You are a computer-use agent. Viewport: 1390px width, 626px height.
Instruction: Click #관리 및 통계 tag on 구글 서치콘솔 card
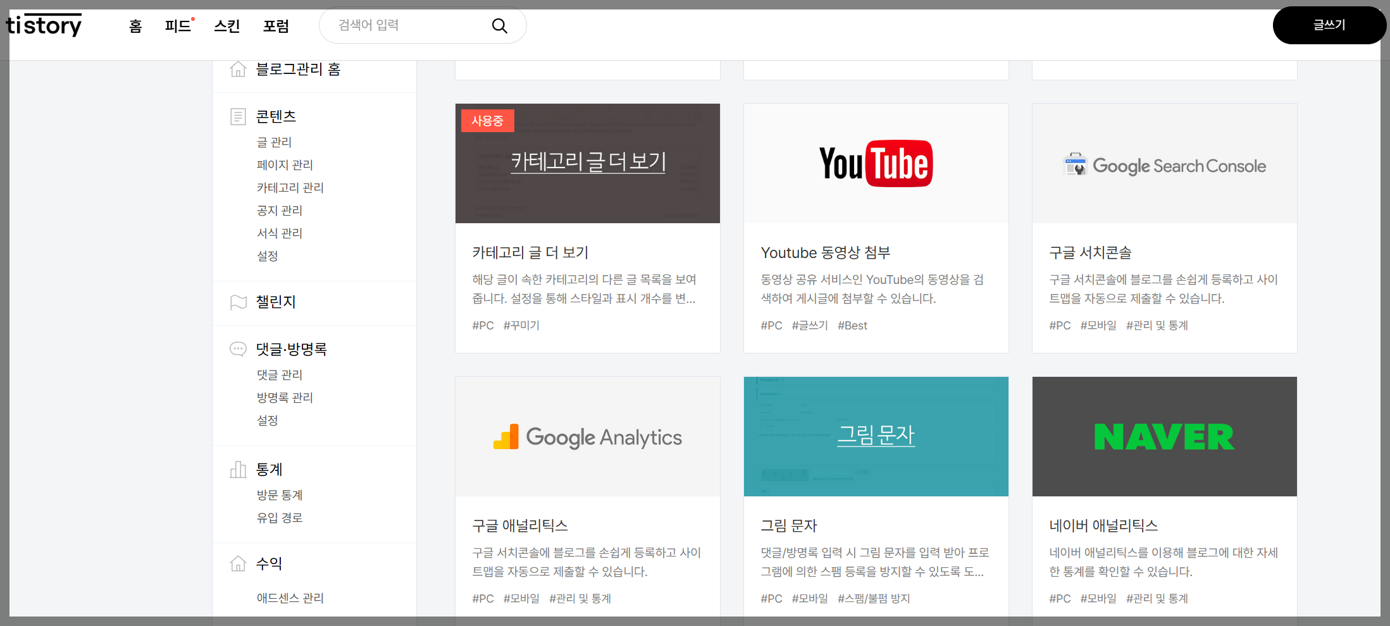click(1157, 326)
